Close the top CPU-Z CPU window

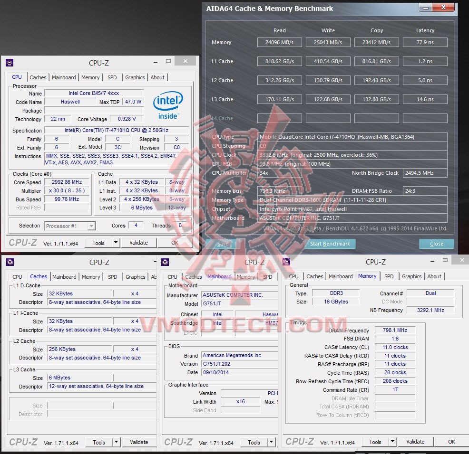tap(186, 61)
